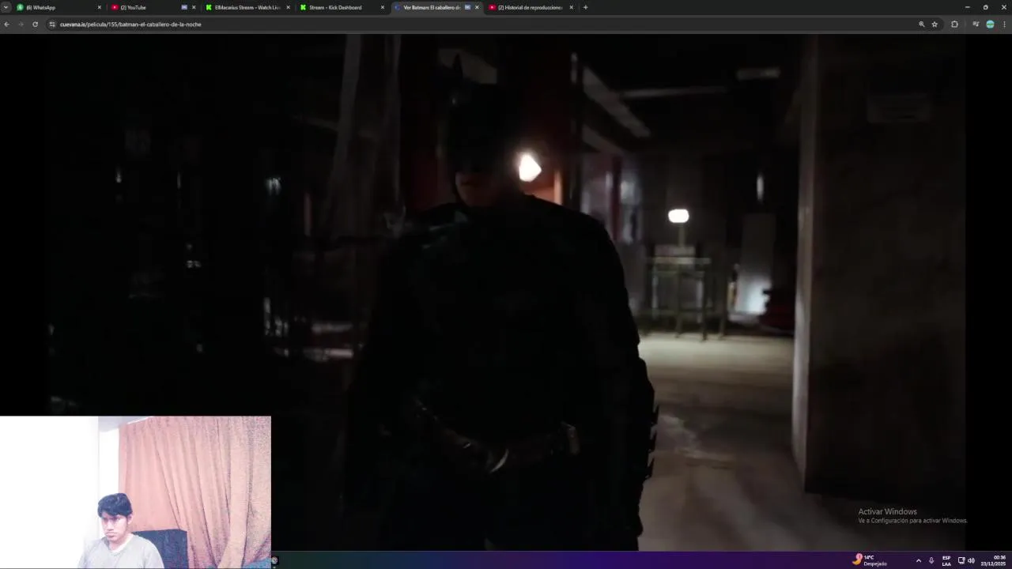Viewport: 1012px width, 569px height.
Task: Close the WhatsApp tab
Action: 100,7
